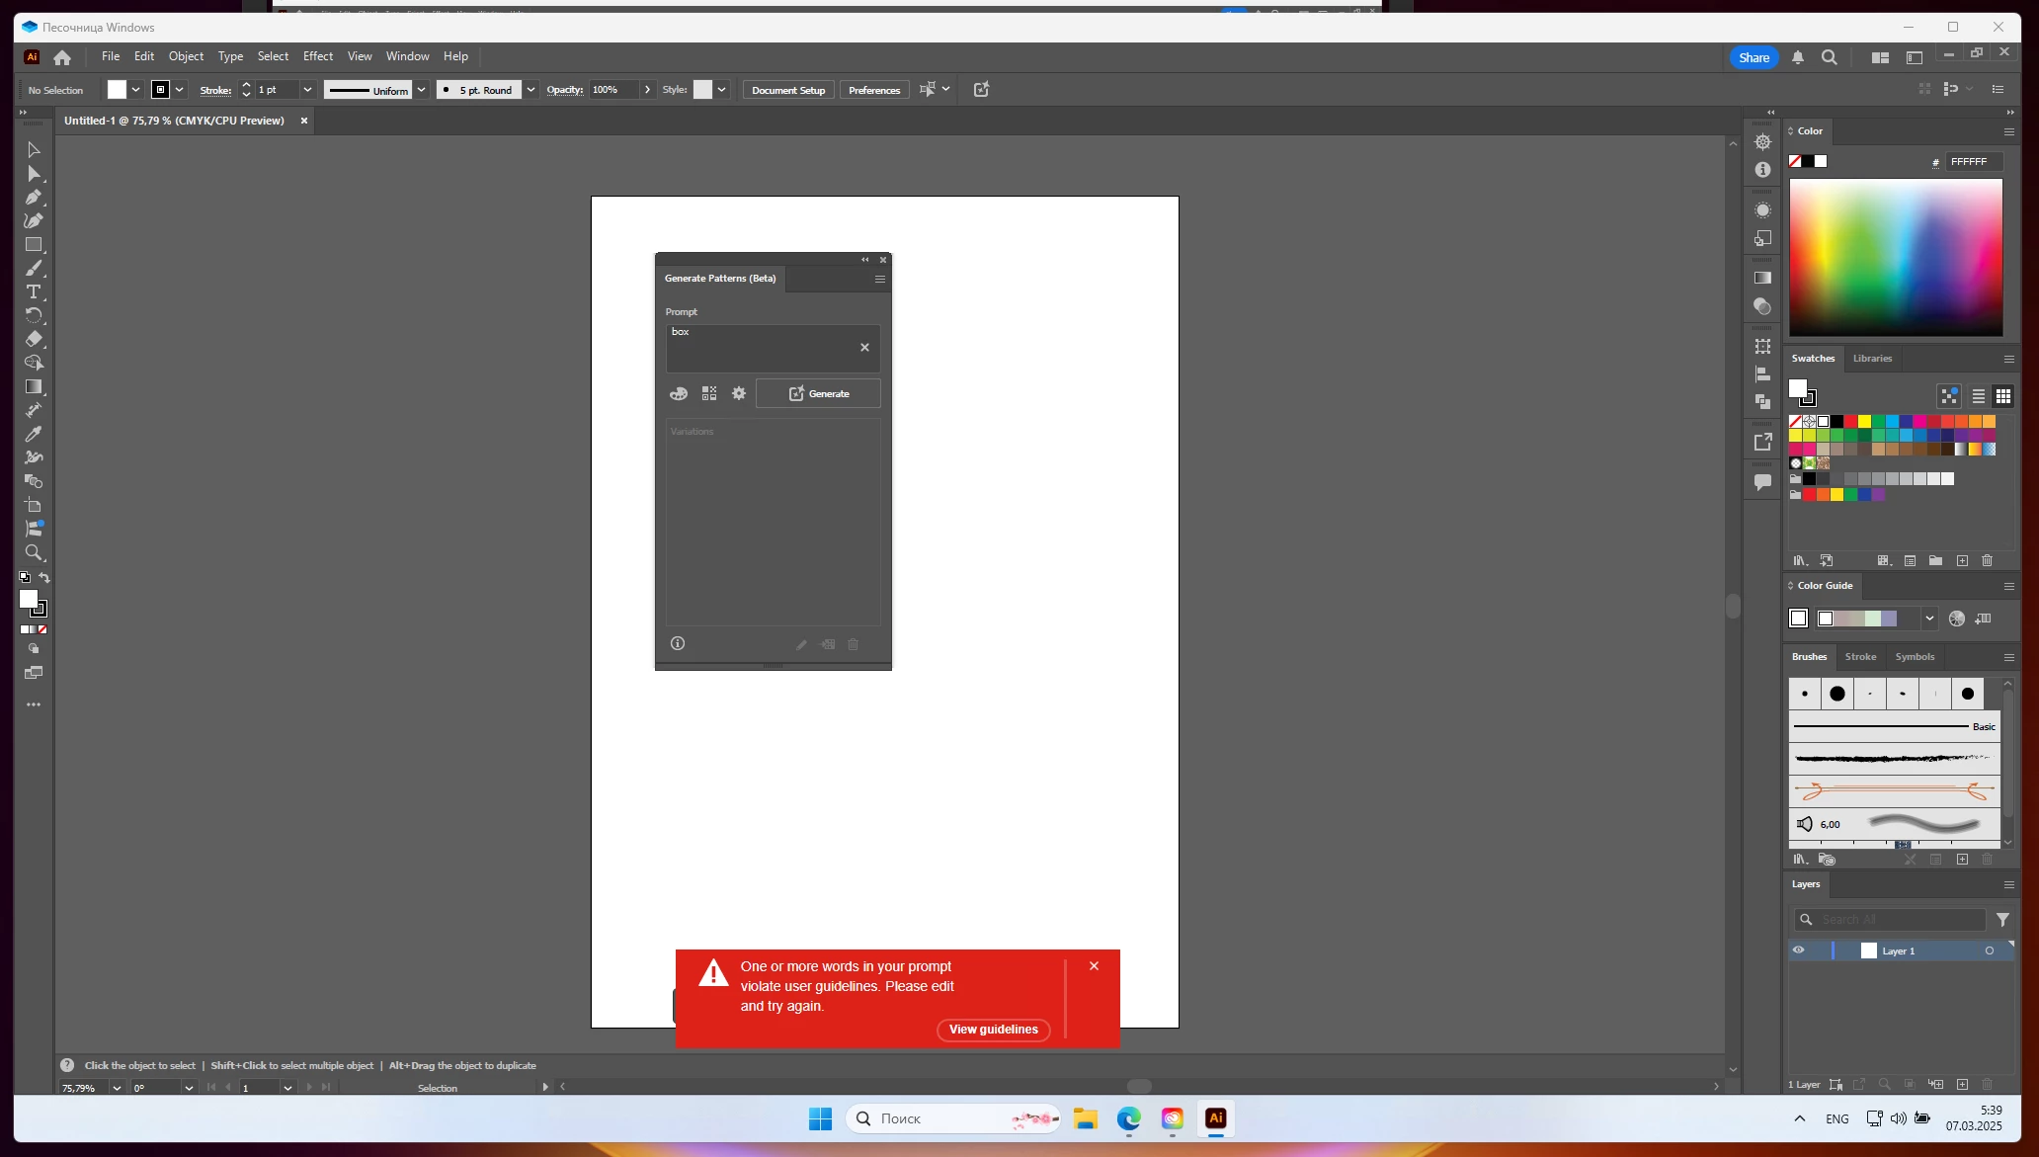
Task: Select the Paintbrush tool
Action: [x=34, y=268]
